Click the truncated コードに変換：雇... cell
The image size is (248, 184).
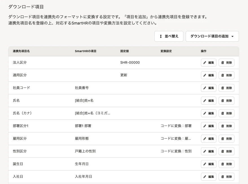(x=176, y=139)
